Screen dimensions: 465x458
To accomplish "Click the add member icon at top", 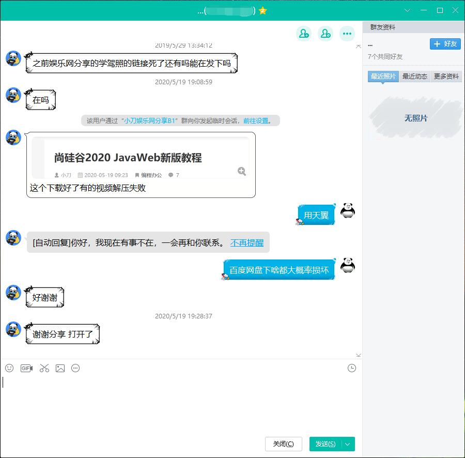I will (x=303, y=34).
